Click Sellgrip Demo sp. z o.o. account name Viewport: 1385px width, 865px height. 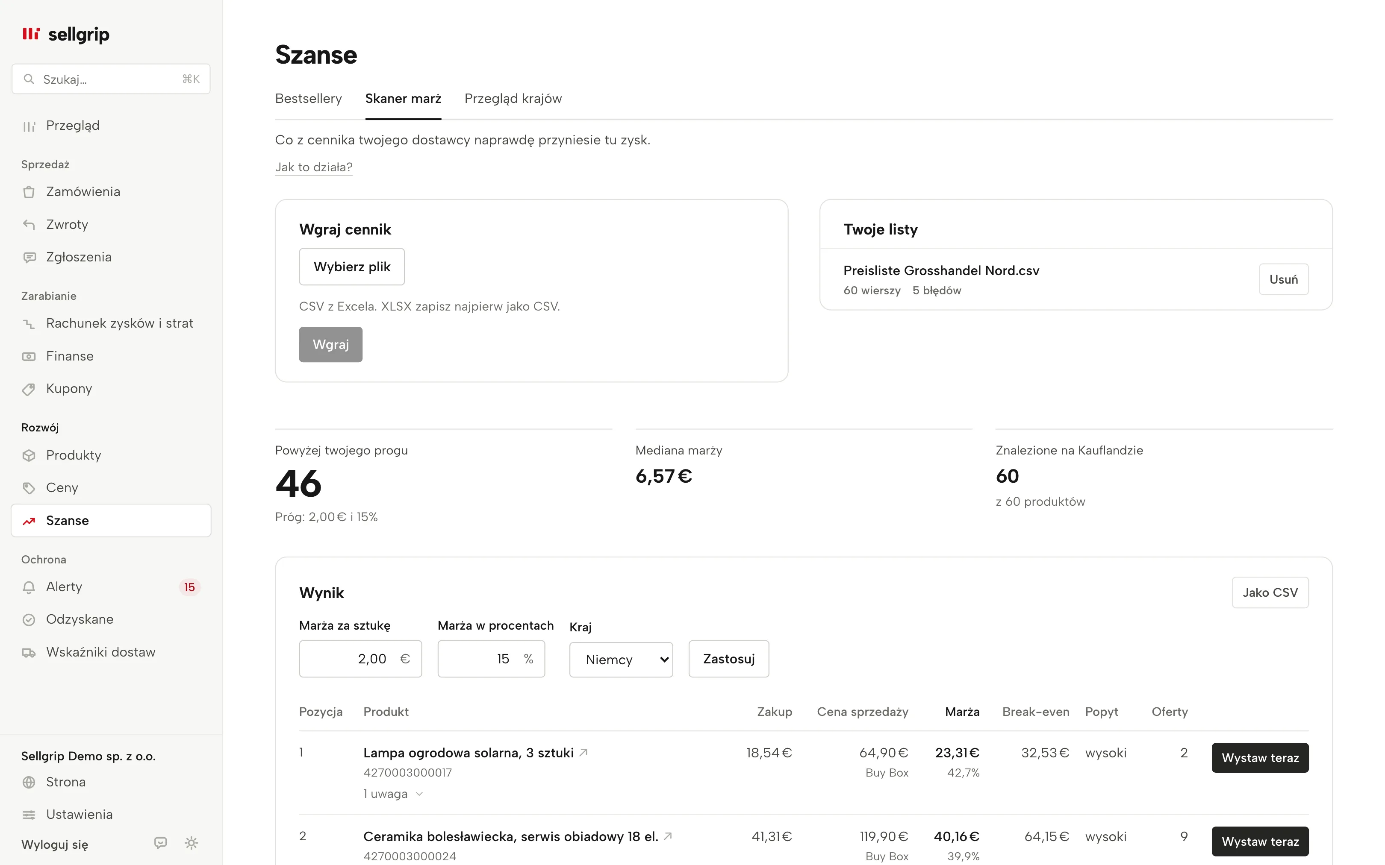click(x=88, y=756)
